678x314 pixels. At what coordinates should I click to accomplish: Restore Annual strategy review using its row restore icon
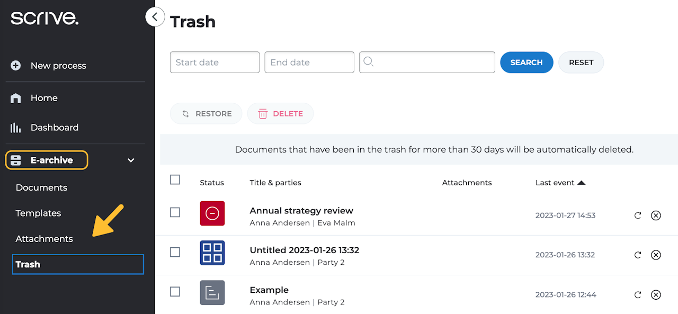[638, 216]
